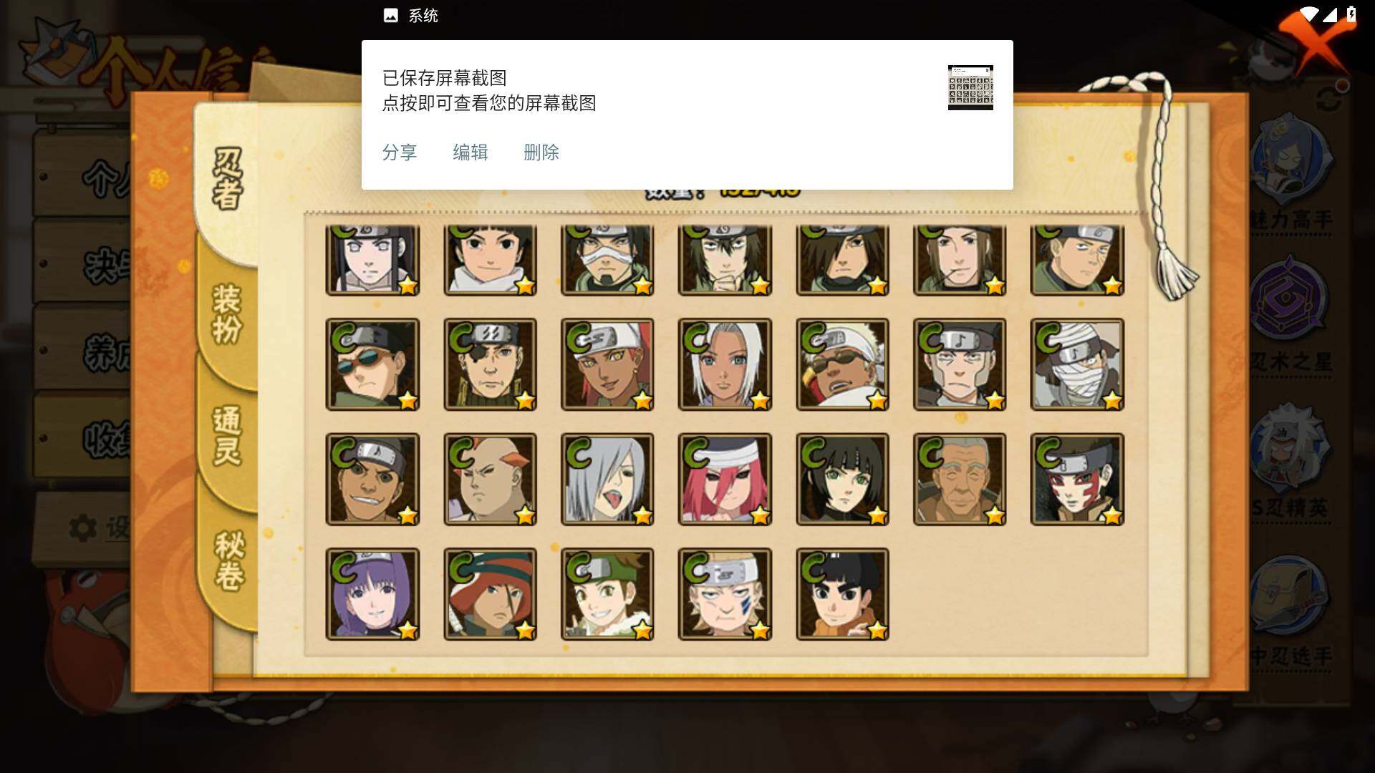Switch to the 秘卷 side tab
1375x773 pixels.
pyautogui.click(x=228, y=560)
